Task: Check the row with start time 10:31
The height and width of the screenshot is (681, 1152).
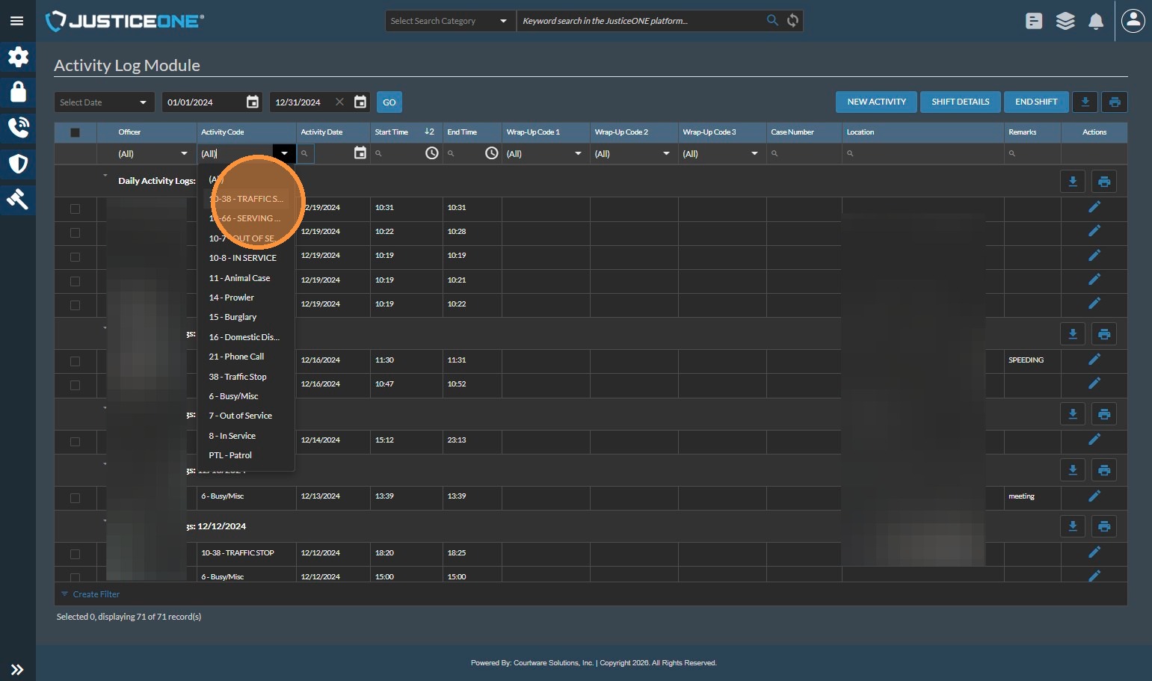Action: point(75,209)
